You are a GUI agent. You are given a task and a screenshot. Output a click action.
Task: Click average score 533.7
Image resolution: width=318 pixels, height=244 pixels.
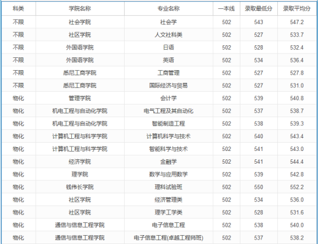[297, 35]
